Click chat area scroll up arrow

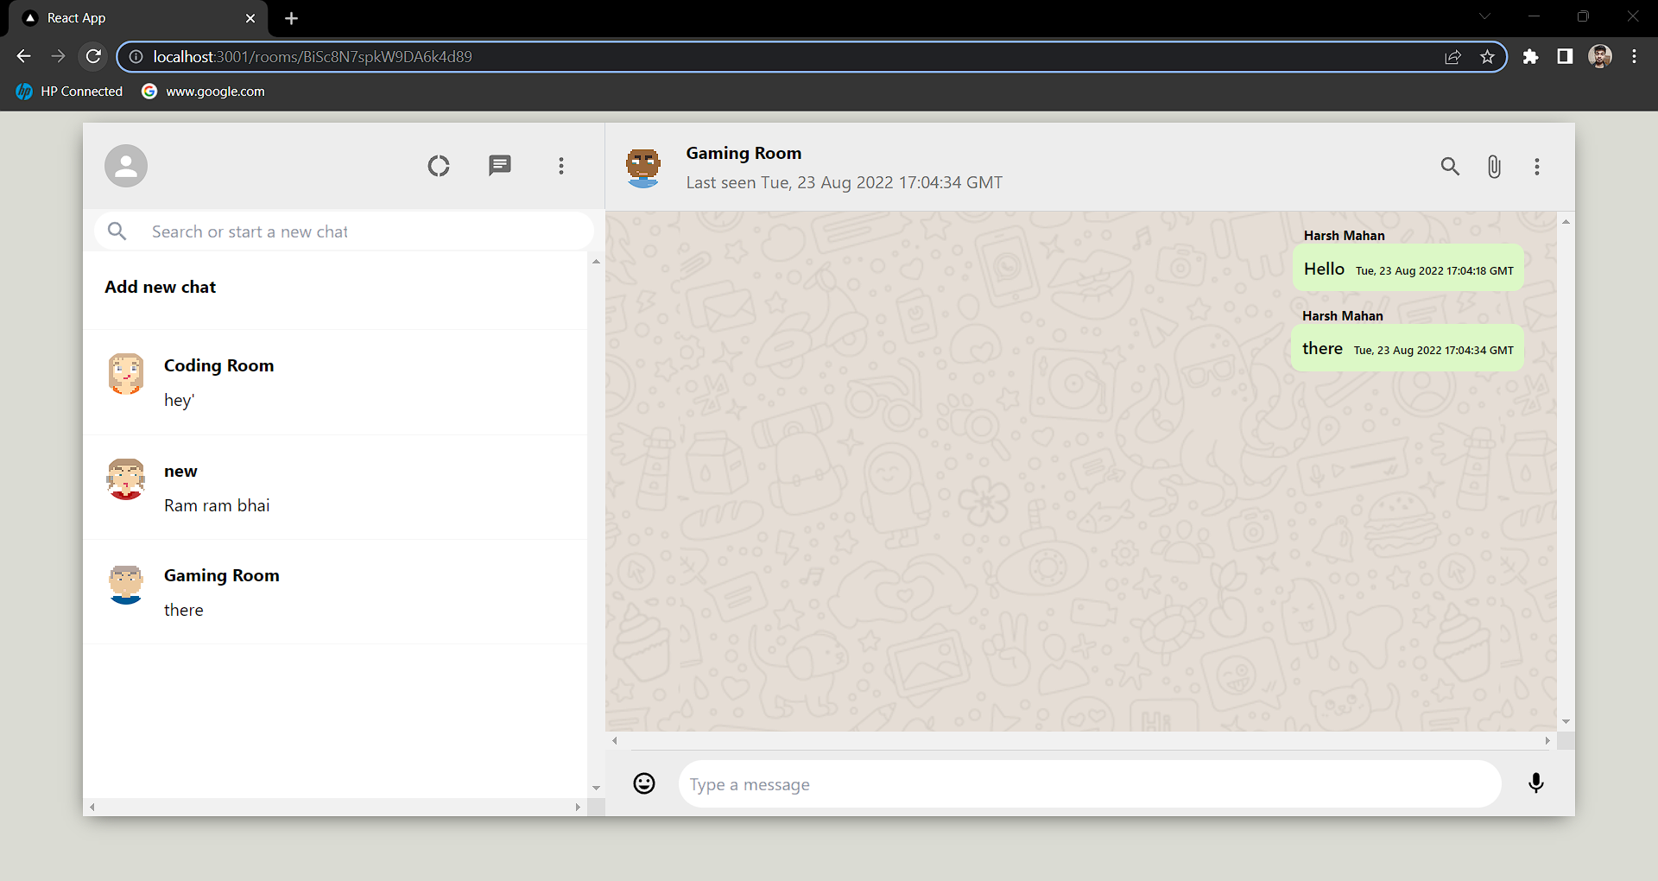tap(1566, 222)
